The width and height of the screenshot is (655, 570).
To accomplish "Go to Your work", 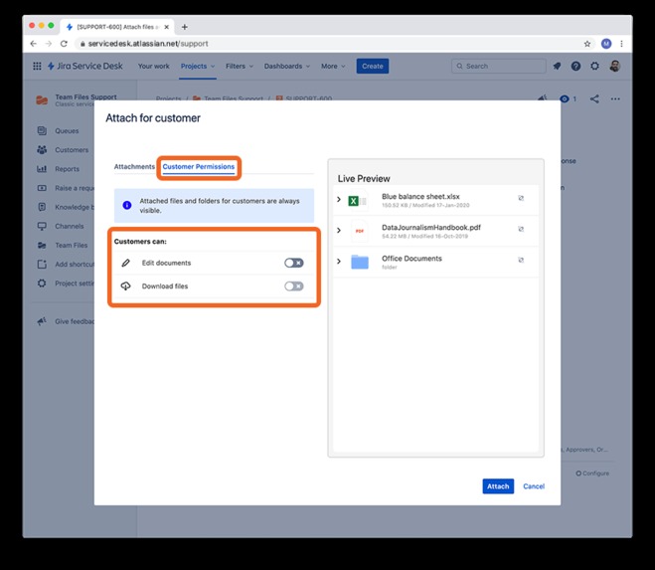I will tap(154, 66).
